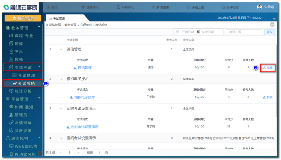Collapse the 界面风格 sidebar section

pyautogui.click(x=39, y=138)
